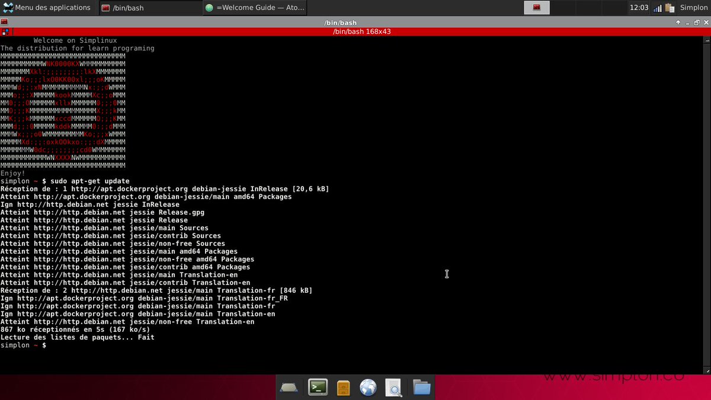Maximize the /bin/bash window
711x400 pixels.
[697, 23]
